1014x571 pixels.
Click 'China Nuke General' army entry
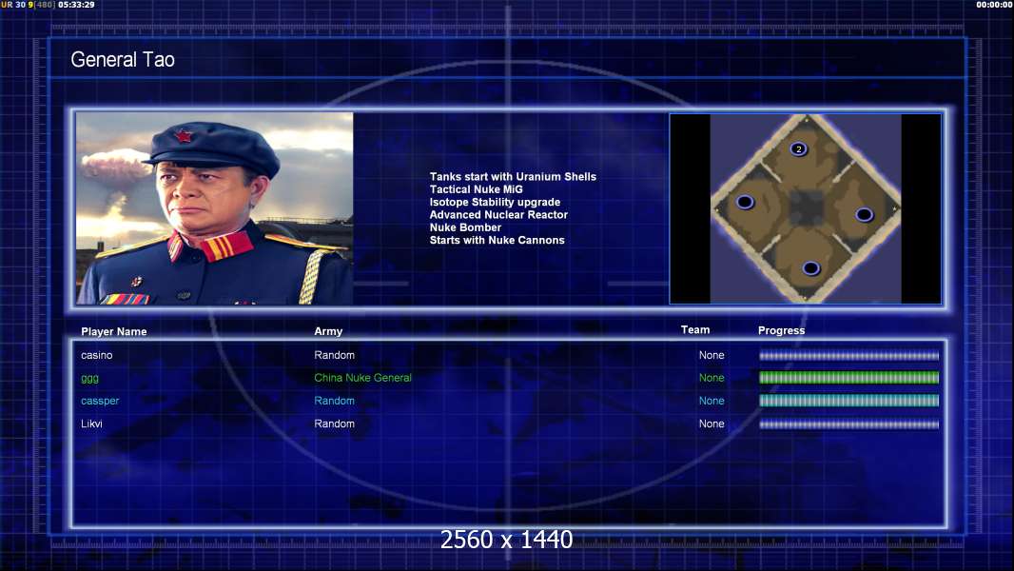point(362,378)
